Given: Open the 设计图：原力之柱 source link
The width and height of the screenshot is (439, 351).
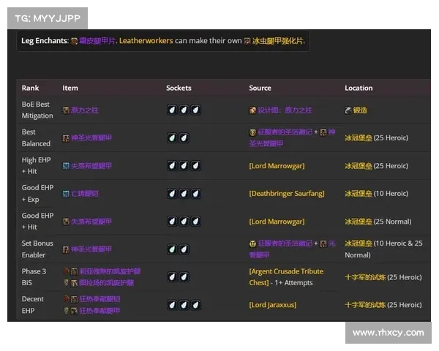Looking at the screenshot, I should point(285,110).
